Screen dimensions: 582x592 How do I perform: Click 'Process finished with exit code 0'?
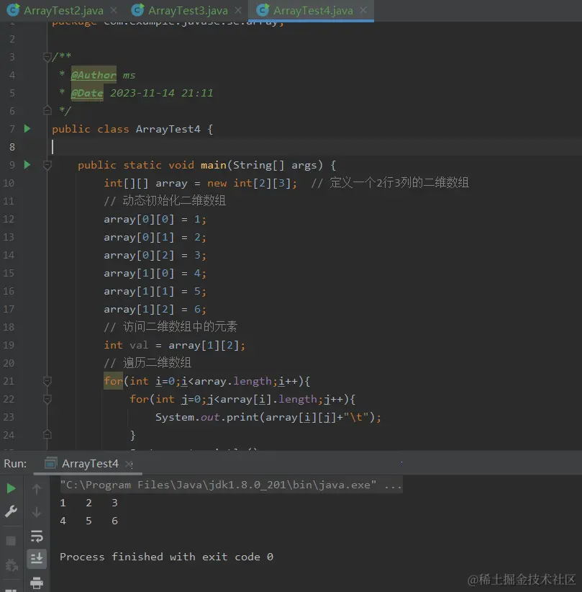[166, 557]
